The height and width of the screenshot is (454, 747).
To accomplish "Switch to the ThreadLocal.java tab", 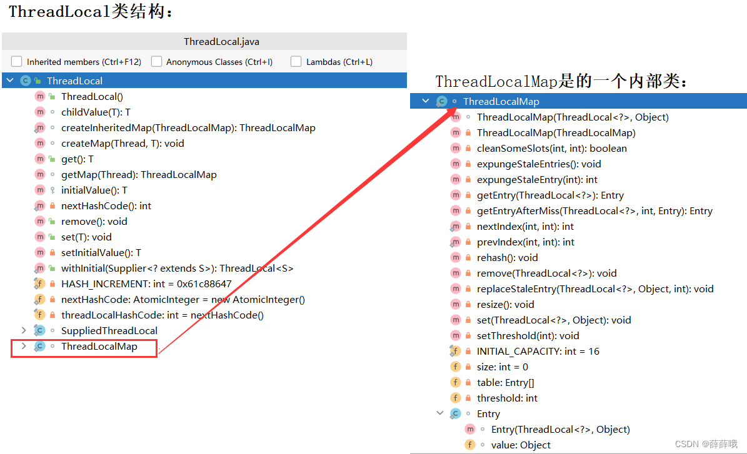I will coord(221,41).
